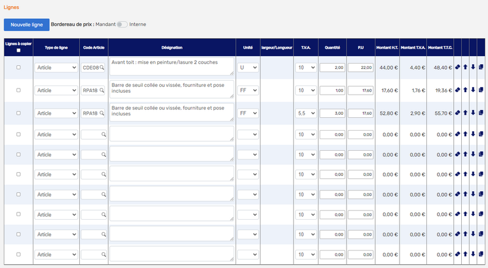Image resolution: width=488 pixels, height=268 pixels.
Task: Check the select-all box under Lignes à copier
Action: (18, 51)
